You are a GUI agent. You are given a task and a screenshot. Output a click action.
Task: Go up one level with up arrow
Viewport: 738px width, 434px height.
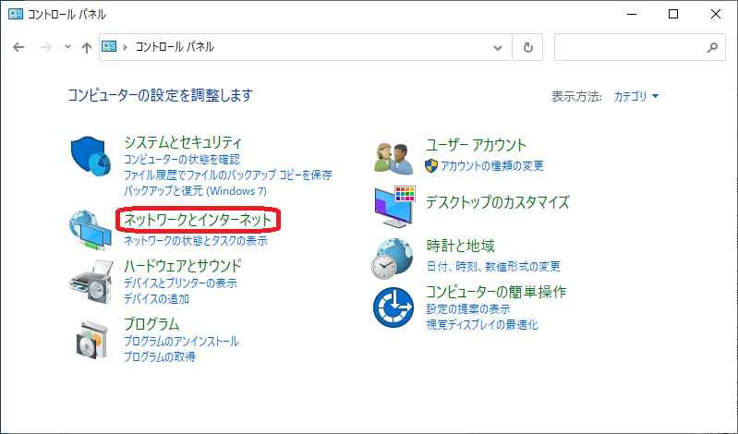[86, 47]
